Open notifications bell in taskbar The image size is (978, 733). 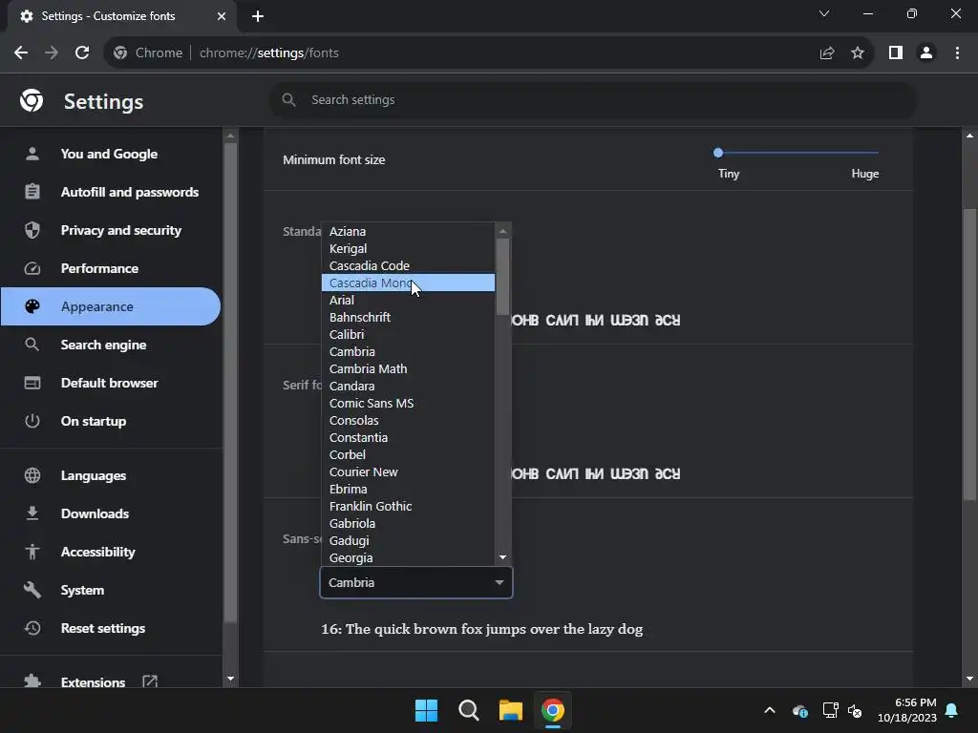952,710
